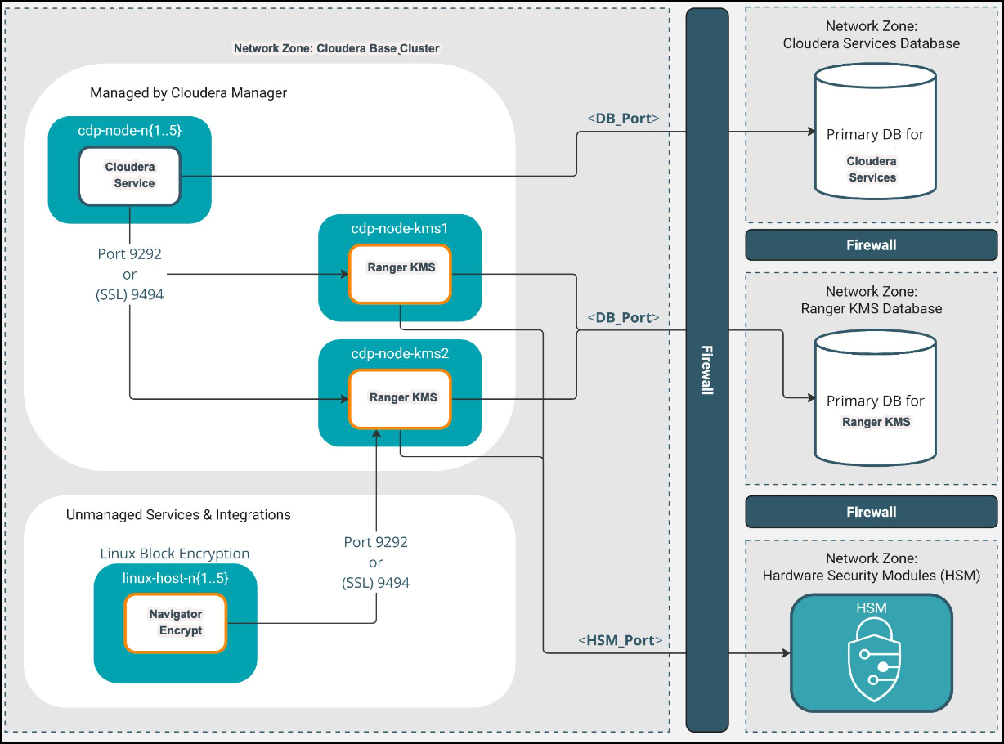
Task: Click the DB_Port label near Cloudera Service line
Action: pos(623,119)
